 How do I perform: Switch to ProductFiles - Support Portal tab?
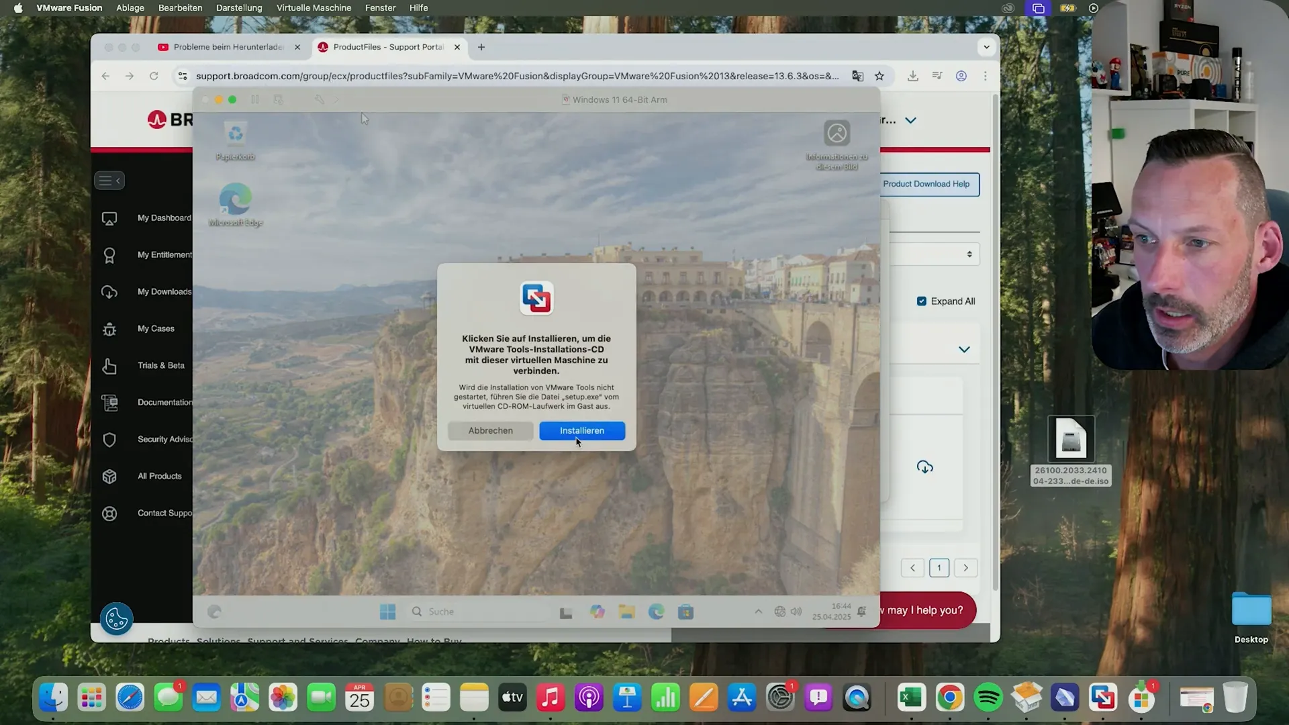[388, 47]
